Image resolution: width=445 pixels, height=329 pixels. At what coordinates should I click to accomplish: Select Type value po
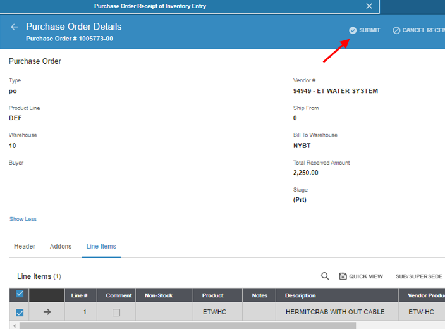[13, 91]
